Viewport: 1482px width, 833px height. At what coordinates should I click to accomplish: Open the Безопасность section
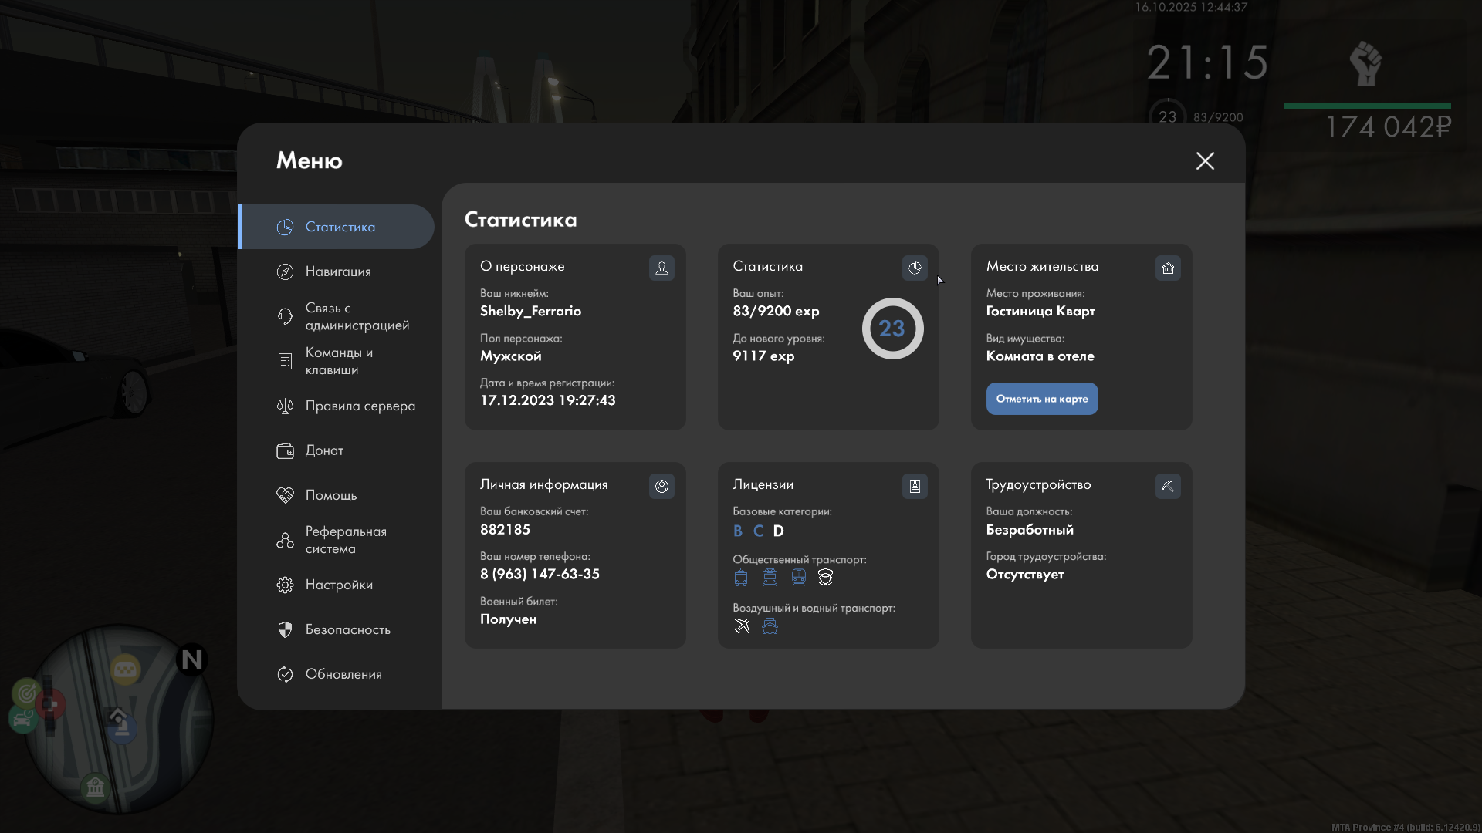[347, 629]
